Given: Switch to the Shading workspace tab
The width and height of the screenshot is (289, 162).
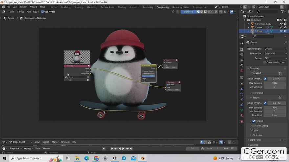Looking at the screenshot, I should [122, 7].
